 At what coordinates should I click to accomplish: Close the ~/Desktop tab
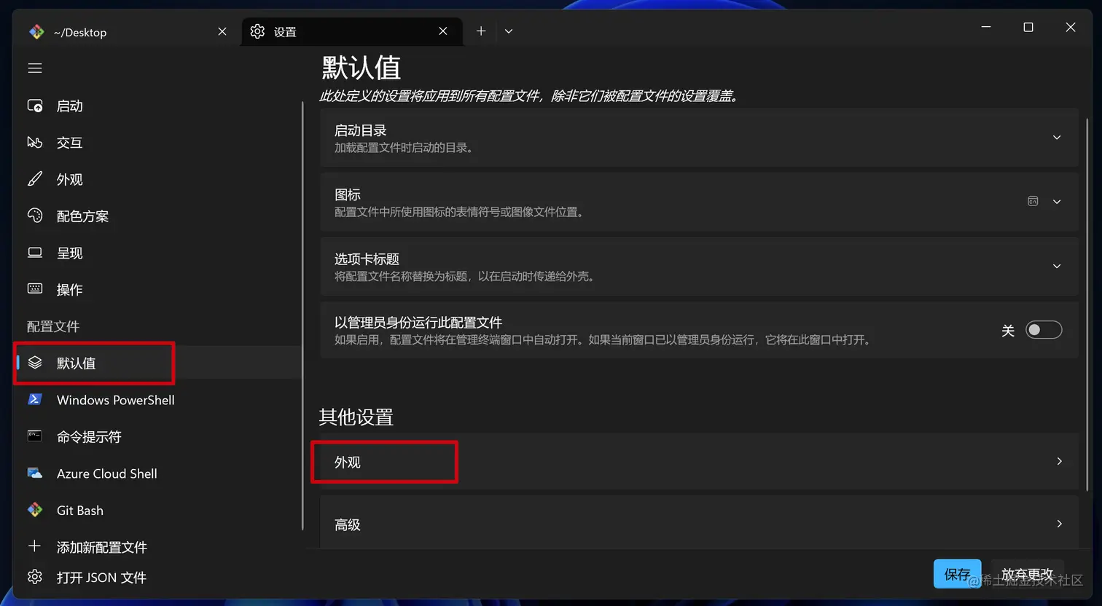point(222,31)
